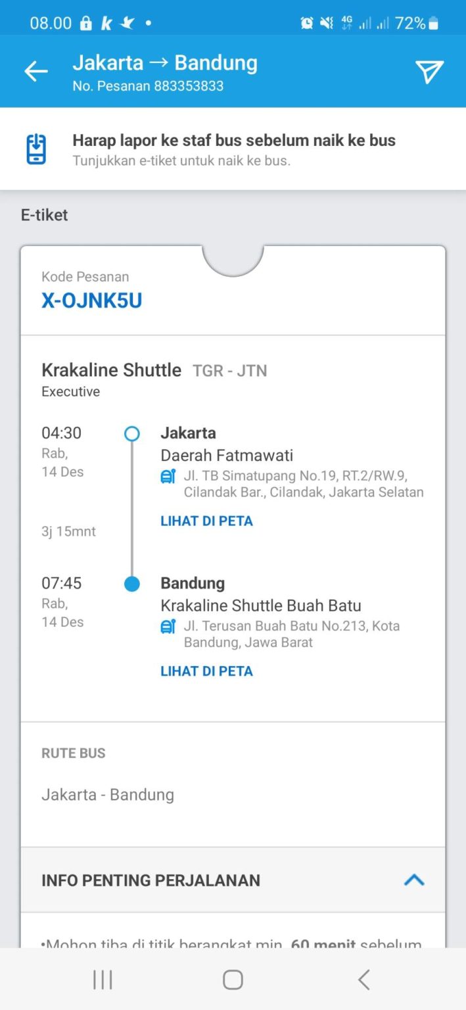The width and height of the screenshot is (466, 1010).
Task: Tap the lock icon next to the clock
Action: click(85, 22)
